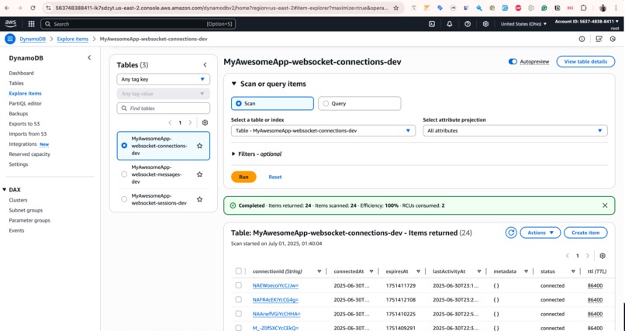Check the row NAFR4cEKiYcCG4g= checkbox
Screen dimensions: 625x331
(238, 299)
